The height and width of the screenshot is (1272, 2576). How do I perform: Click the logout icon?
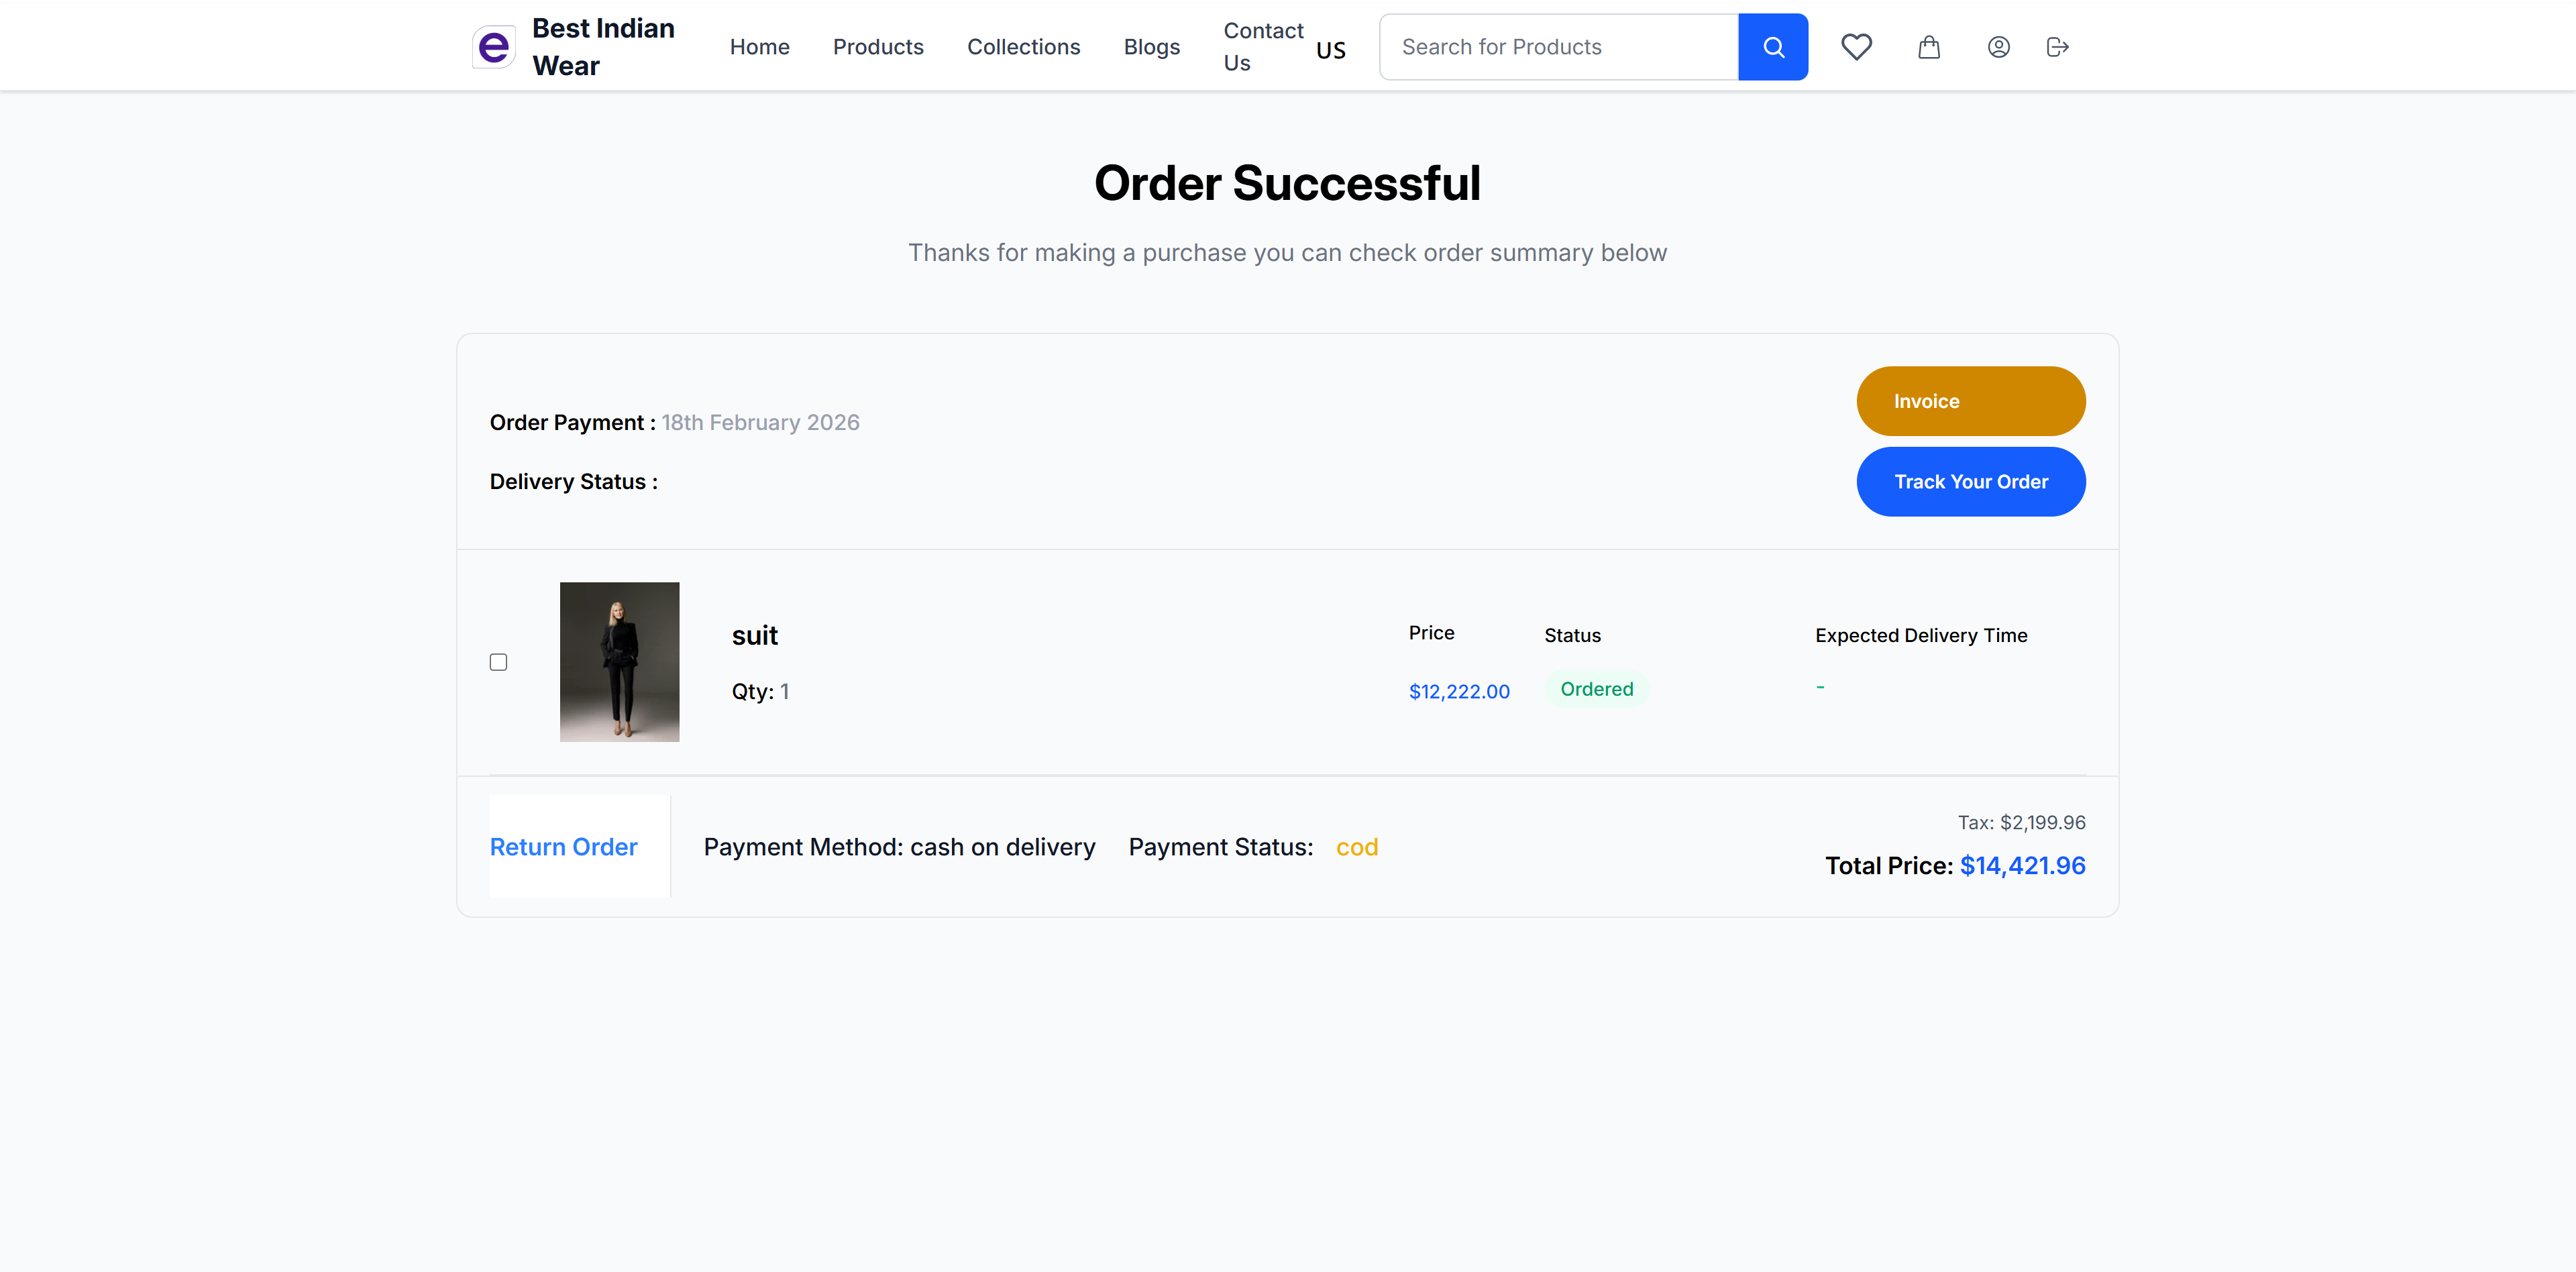tap(2057, 46)
